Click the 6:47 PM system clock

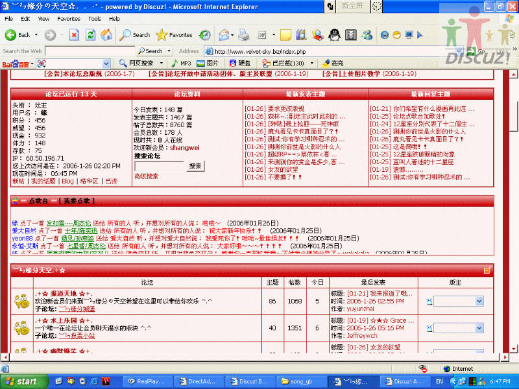(x=500, y=381)
